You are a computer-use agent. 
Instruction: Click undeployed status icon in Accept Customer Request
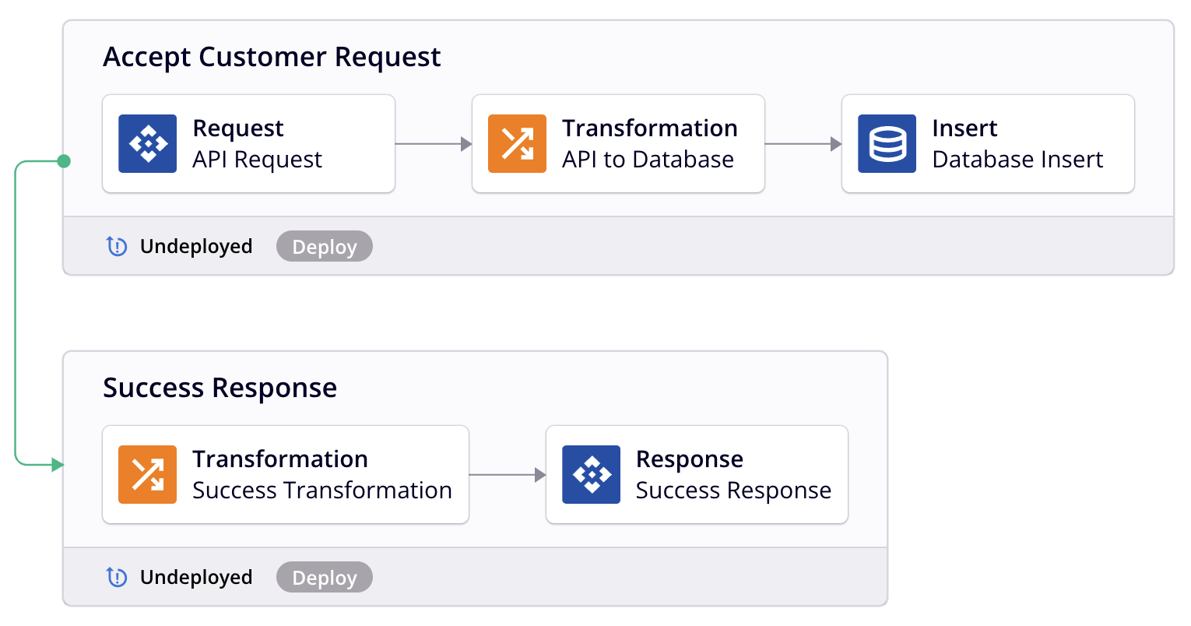pos(117,247)
